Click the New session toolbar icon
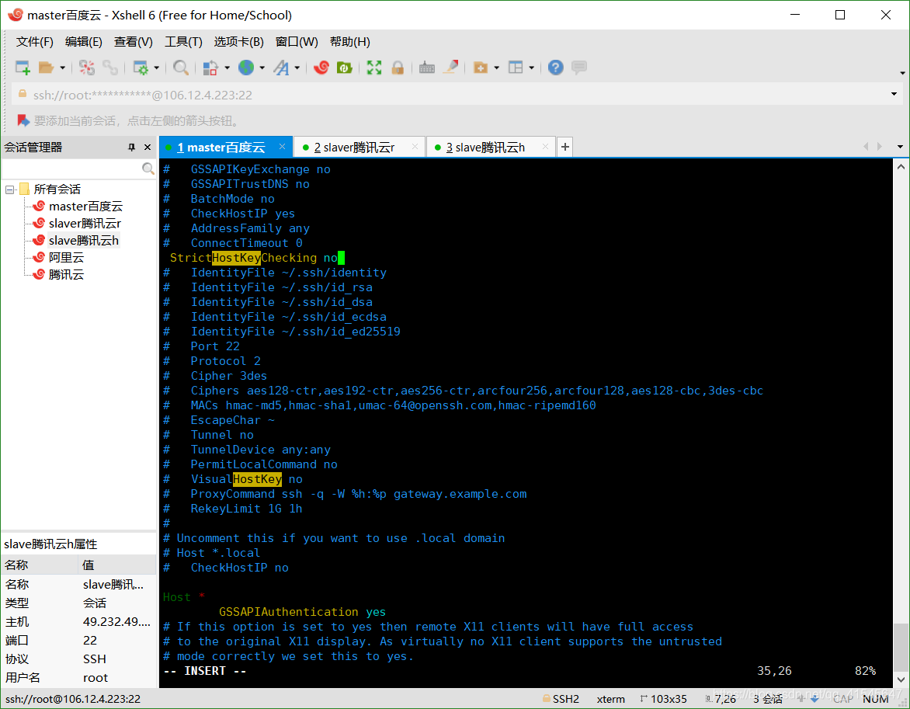The image size is (910, 709). point(22,68)
